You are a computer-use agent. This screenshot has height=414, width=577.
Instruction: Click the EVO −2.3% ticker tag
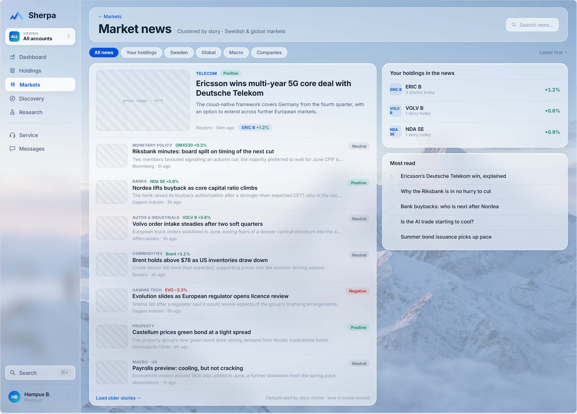click(x=176, y=290)
